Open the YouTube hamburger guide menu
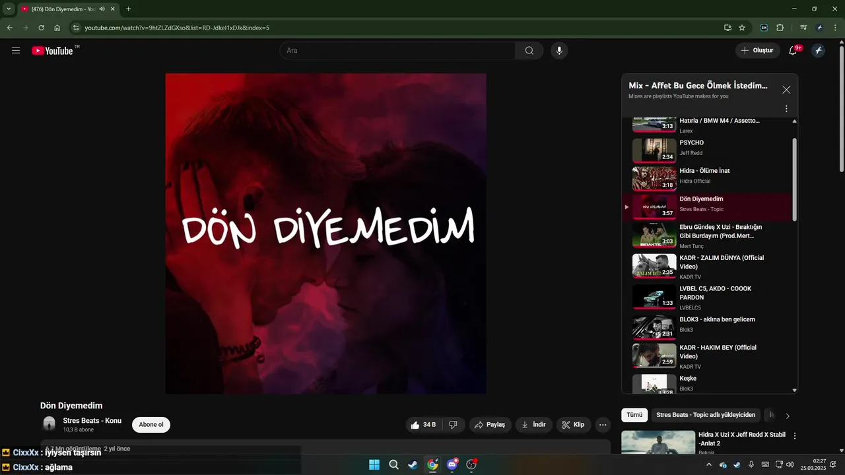845x475 pixels. (x=16, y=51)
